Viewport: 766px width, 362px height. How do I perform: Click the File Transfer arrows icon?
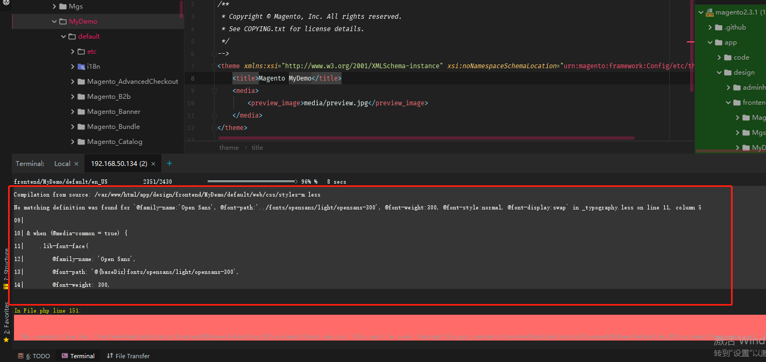tap(110, 356)
